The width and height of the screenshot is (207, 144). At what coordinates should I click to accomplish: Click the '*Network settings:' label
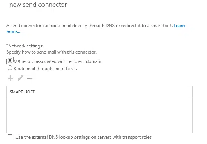(25, 46)
